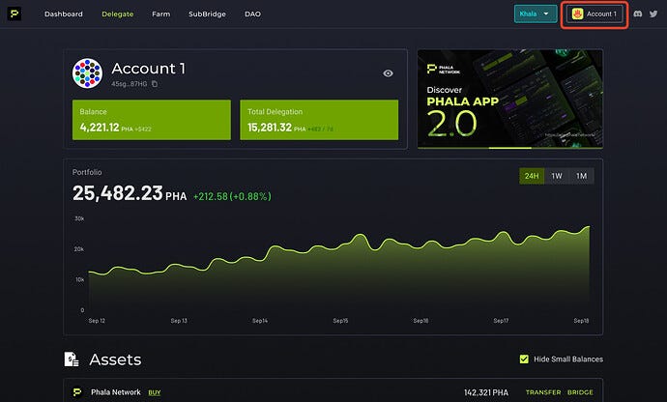Open the Discord link icon
This screenshot has width=667, height=402.
[x=637, y=14]
